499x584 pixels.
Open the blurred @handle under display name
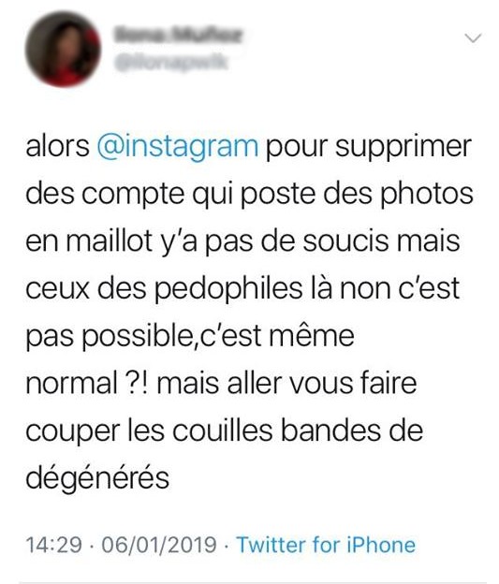(x=170, y=62)
